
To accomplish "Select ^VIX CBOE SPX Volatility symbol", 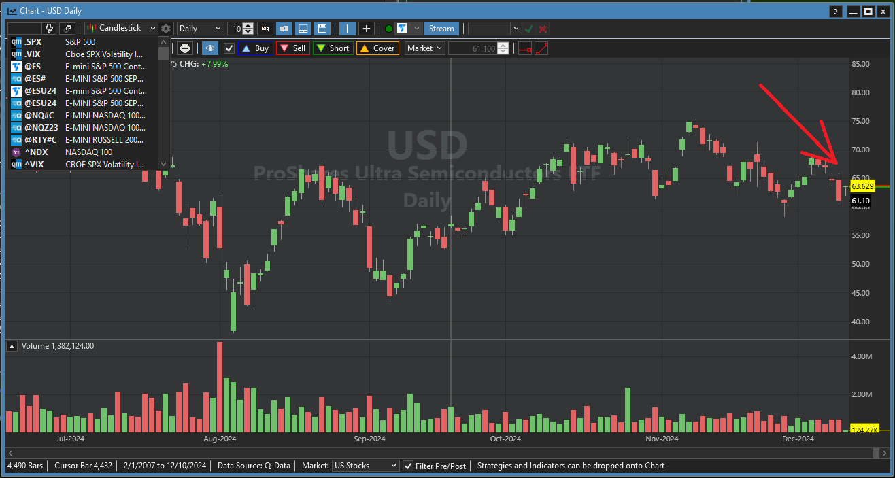I will (x=82, y=164).
